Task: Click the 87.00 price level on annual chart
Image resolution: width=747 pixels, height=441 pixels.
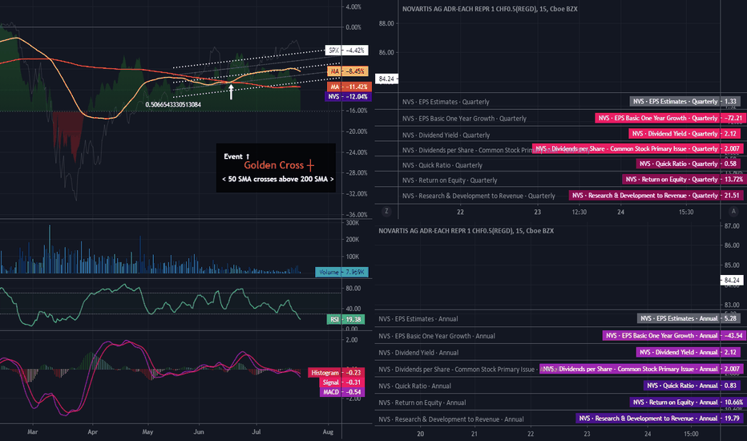Action: 732,226
